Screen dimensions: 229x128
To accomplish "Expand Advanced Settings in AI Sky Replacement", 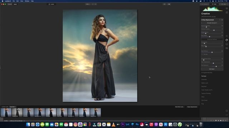I will tap(212, 39).
